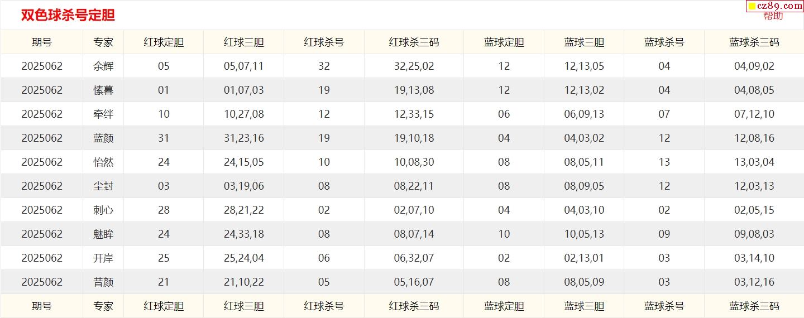
Task: Click blue ball picks 08,09,05
Action: [x=584, y=186]
